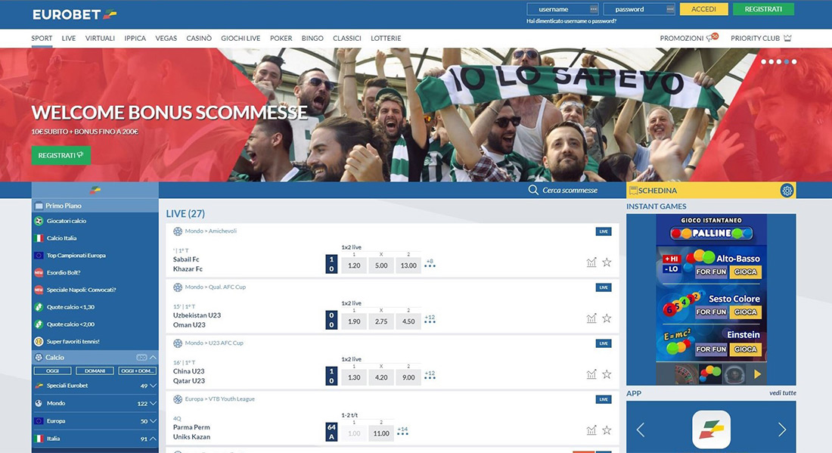Click the NEW badge beside Esordio Bolt?
This screenshot has width=832, height=453.
point(39,273)
